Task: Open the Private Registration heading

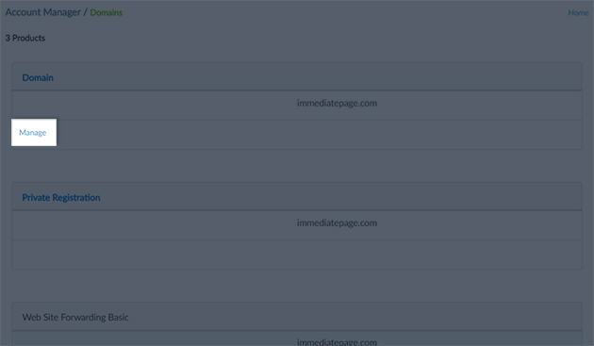Action: [x=61, y=197]
